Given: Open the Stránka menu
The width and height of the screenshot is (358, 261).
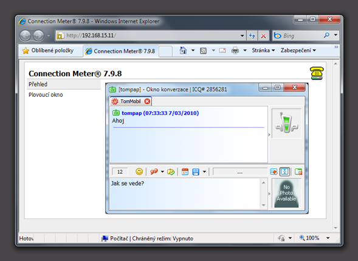Looking at the screenshot, I should click(x=263, y=50).
